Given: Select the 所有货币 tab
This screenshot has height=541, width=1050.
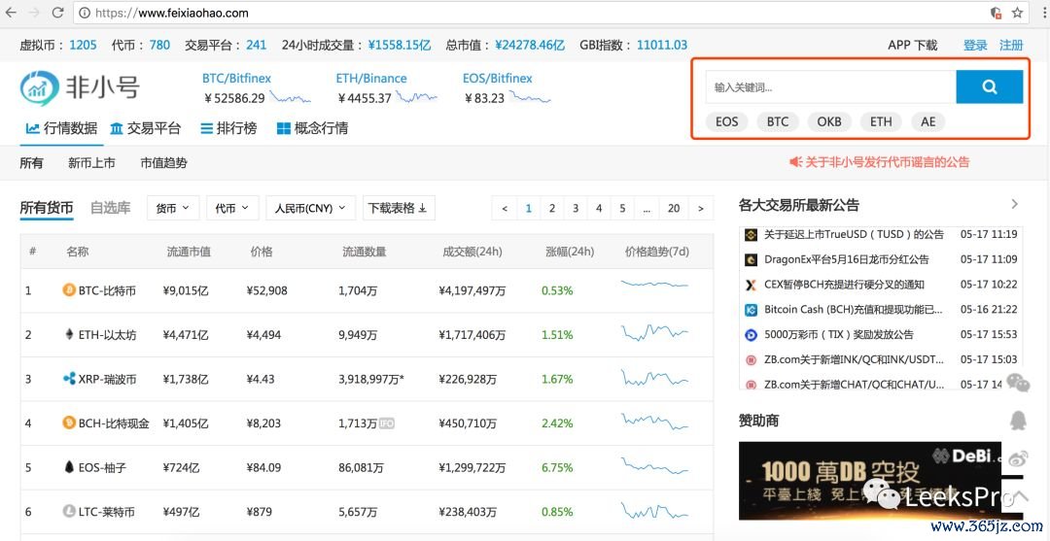Looking at the screenshot, I should 47,207.
